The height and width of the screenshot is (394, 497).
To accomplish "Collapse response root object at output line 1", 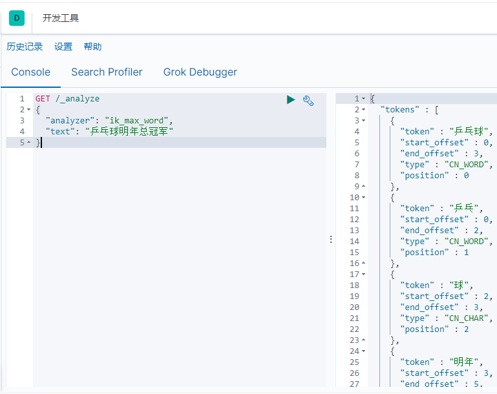I will (x=364, y=98).
